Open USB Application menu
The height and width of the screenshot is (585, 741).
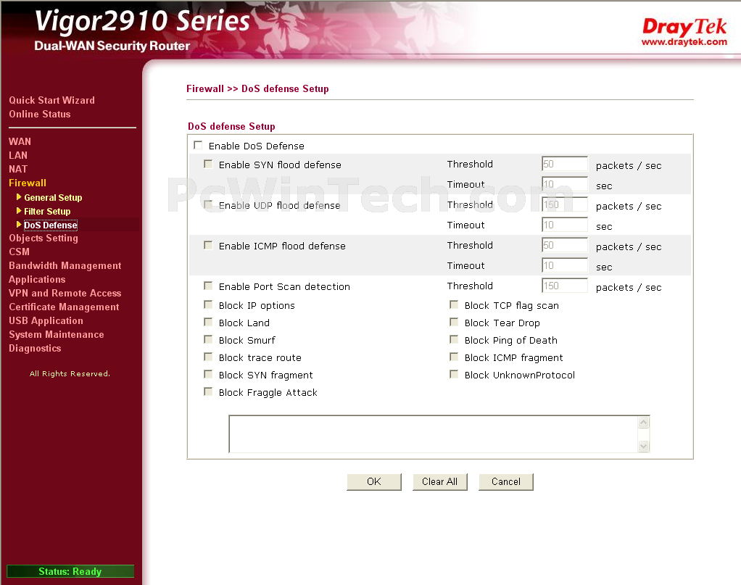point(46,320)
